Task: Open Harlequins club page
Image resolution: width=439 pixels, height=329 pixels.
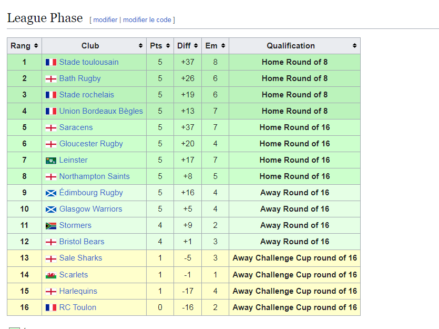Action: click(x=78, y=291)
